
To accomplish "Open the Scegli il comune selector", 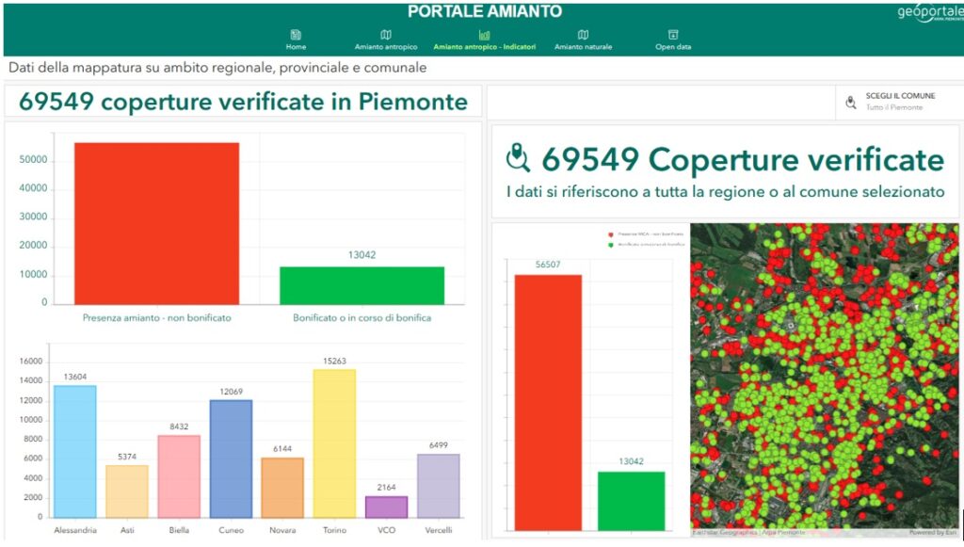I will tap(899, 102).
